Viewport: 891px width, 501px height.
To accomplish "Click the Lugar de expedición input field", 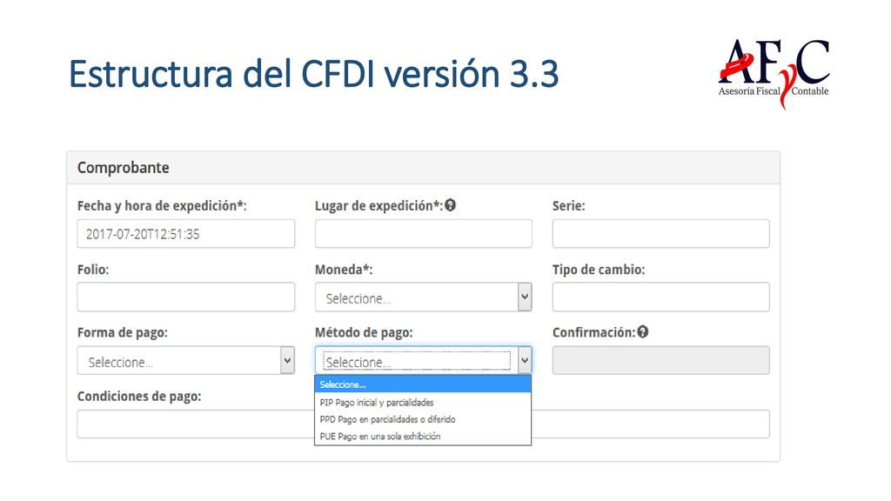I will click(x=424, y=233).
